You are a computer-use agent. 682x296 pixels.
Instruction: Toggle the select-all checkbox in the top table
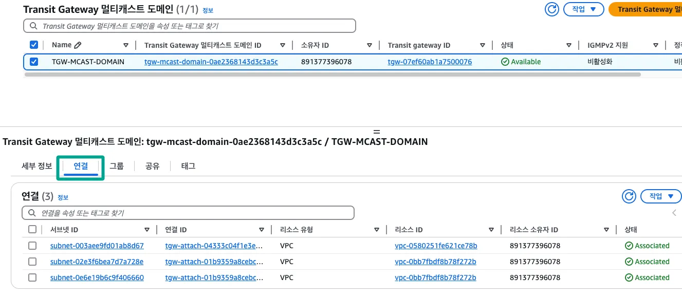point(34,45)
